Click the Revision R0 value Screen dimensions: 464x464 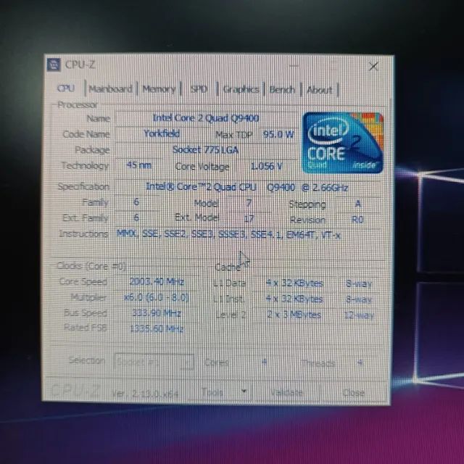[x=357, y=220]
